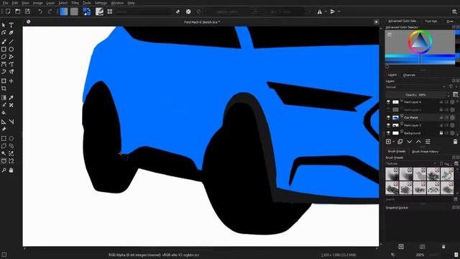Redo the last action

pos(50,12)
